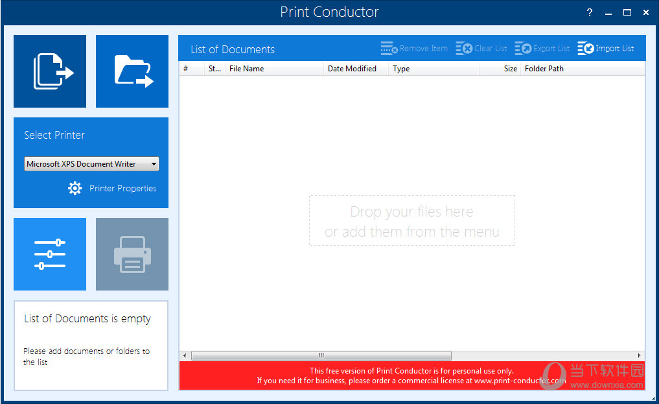Viewport: 659px width, 404px height.
Task: Sort by Date Modified column header
Action: [x=356, y=69]
